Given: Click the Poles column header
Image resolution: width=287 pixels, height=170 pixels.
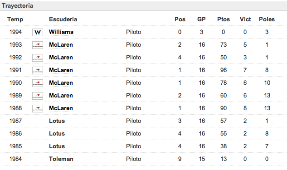Looking at the screenshot, I should click(267, 19).
